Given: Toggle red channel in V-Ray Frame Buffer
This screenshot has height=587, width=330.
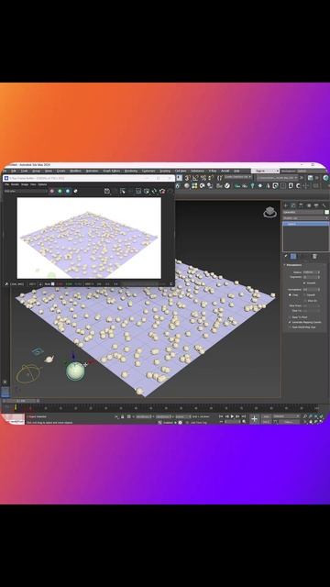Looking at the screenshot, I should (x=51, y=191).
